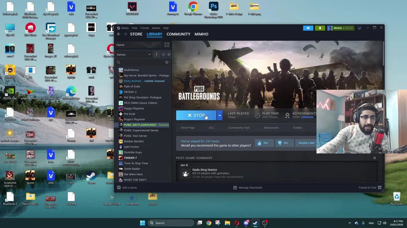
Task: Click the Steam page vertical scrollbar
Action: 383,54
